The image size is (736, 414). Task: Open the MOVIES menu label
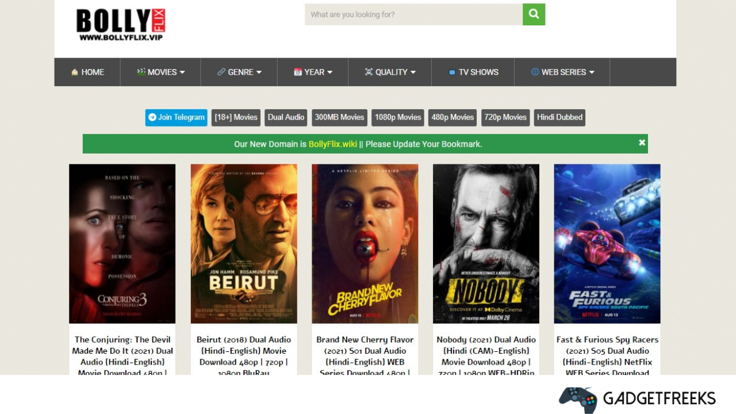pos(162,72)
